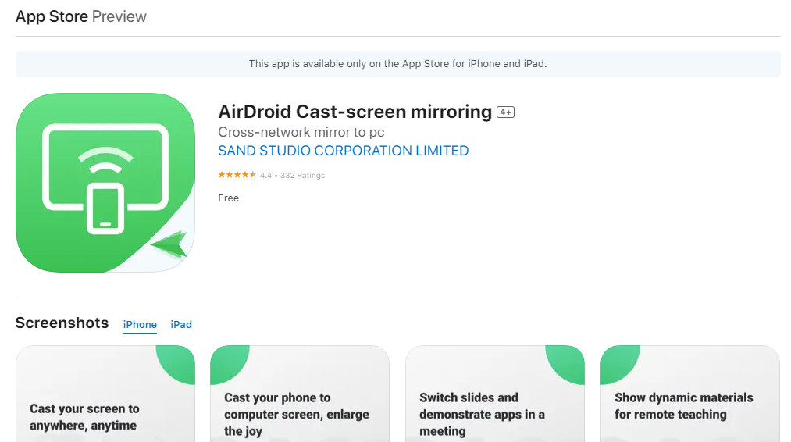Click the green AirDroid arrow logo in icon corner
The width and height of the screenshot is (791, 442).
[170, 245]
